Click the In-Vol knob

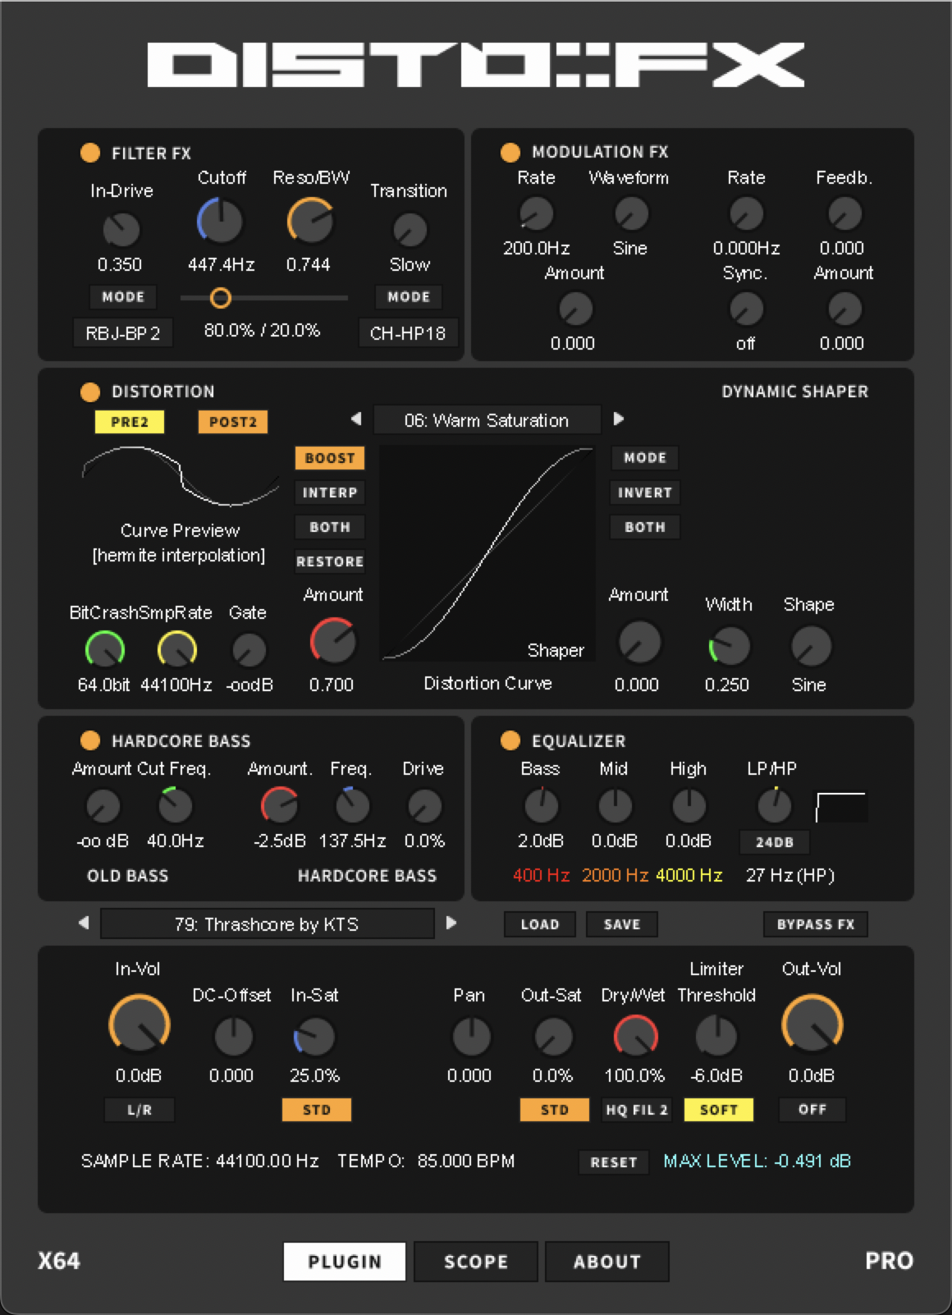139,1024
